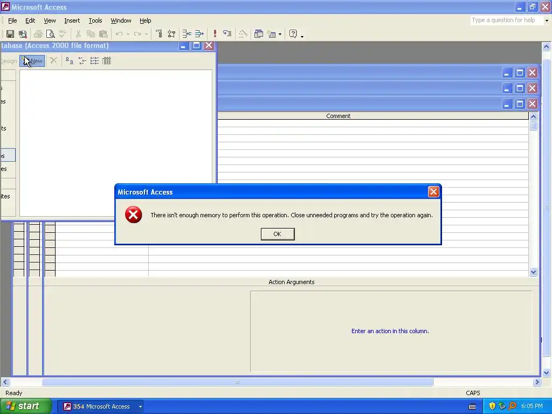
Task: Click macro grid scrollbar up arrow
Action: click(x=533, y=116)
